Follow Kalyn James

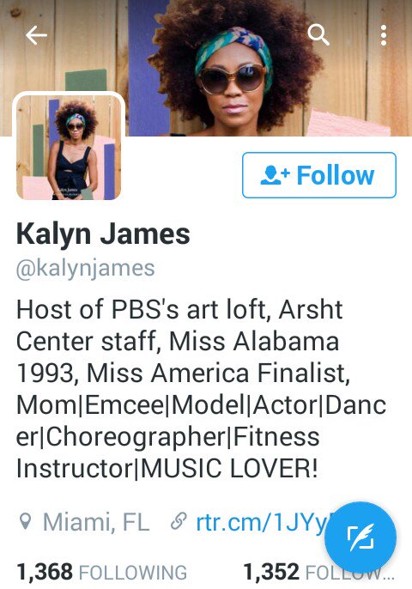coord(319,175)
